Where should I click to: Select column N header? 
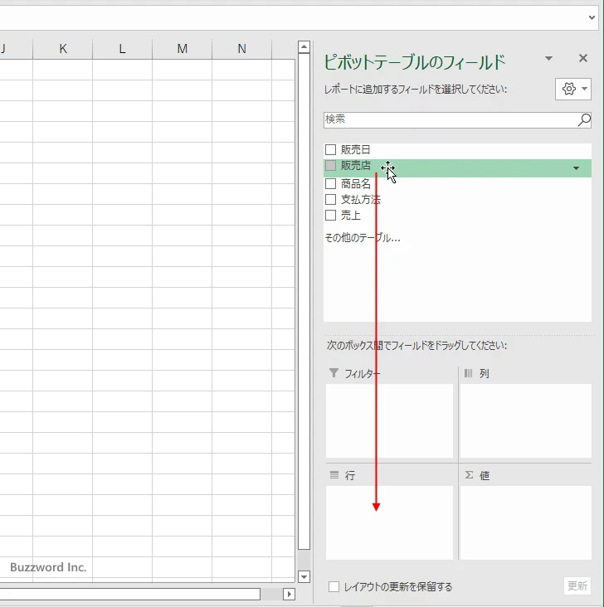(x=241, y=49)
